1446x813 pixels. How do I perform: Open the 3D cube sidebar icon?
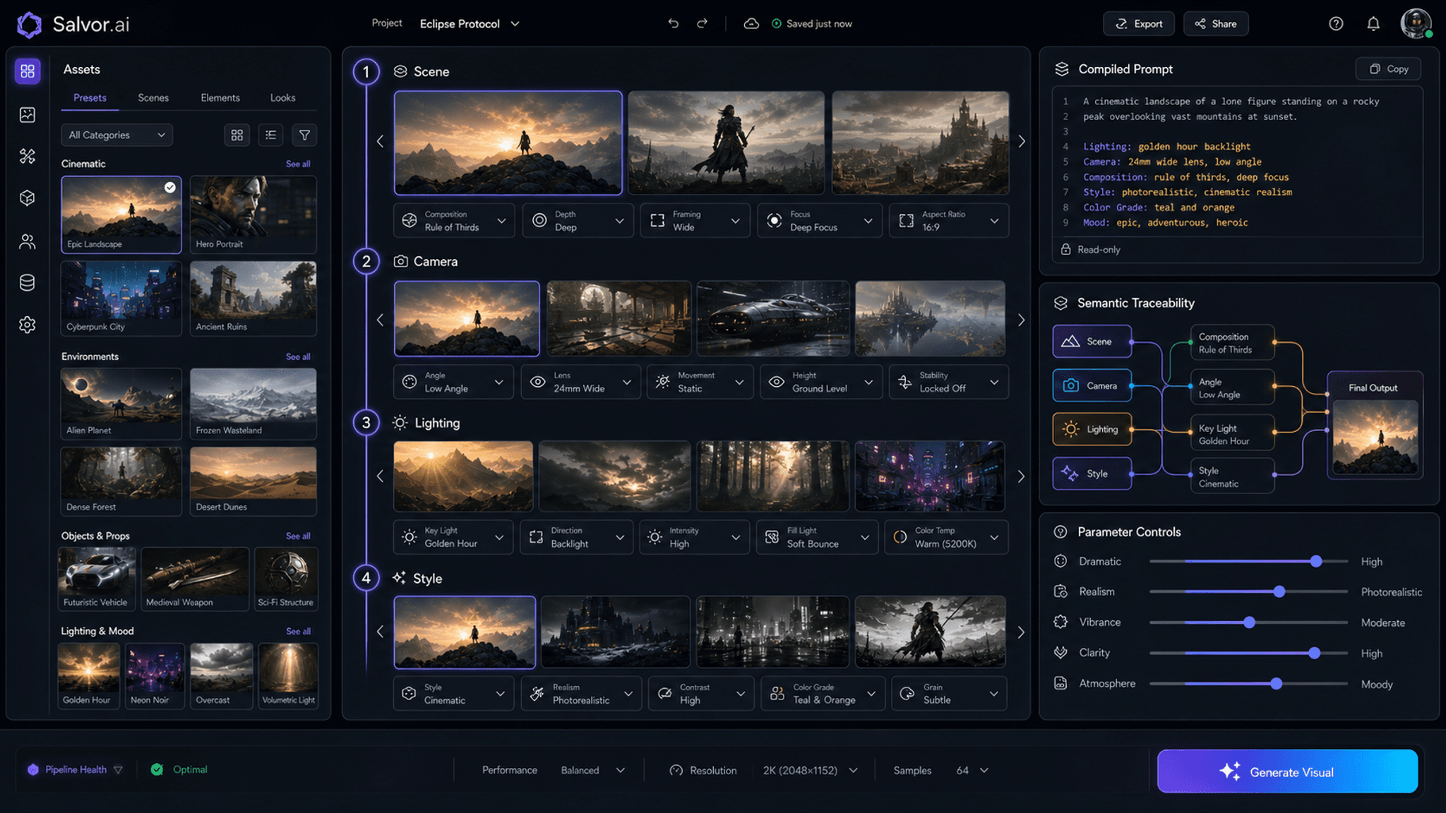28,198
